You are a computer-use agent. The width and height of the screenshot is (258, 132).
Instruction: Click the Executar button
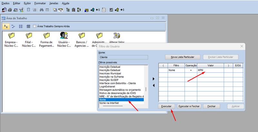(x=166, y=106)
